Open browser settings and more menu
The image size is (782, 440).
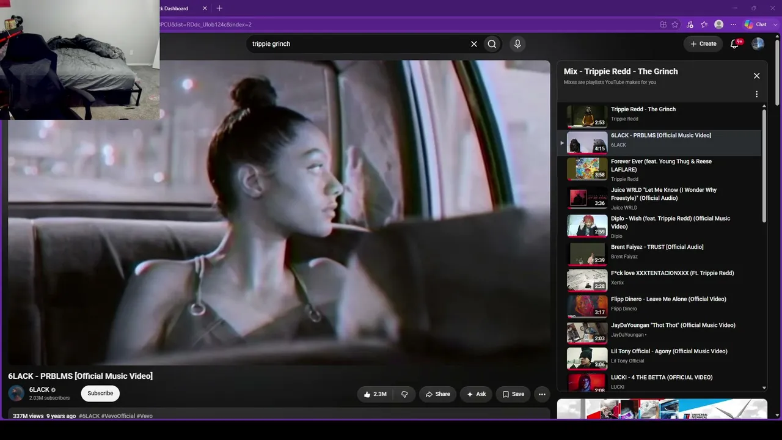[733, 24]
